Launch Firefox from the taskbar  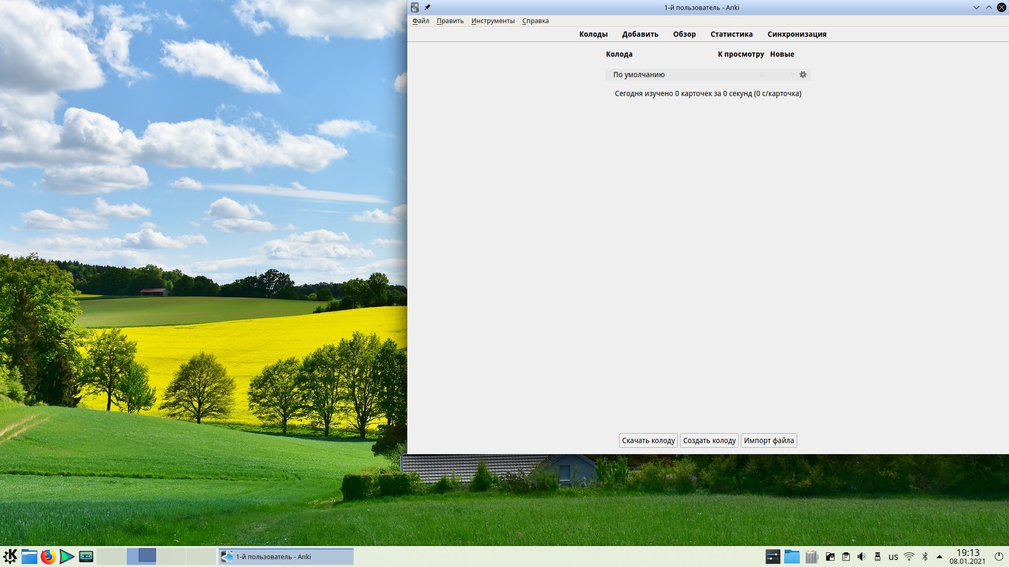[48, 556]
